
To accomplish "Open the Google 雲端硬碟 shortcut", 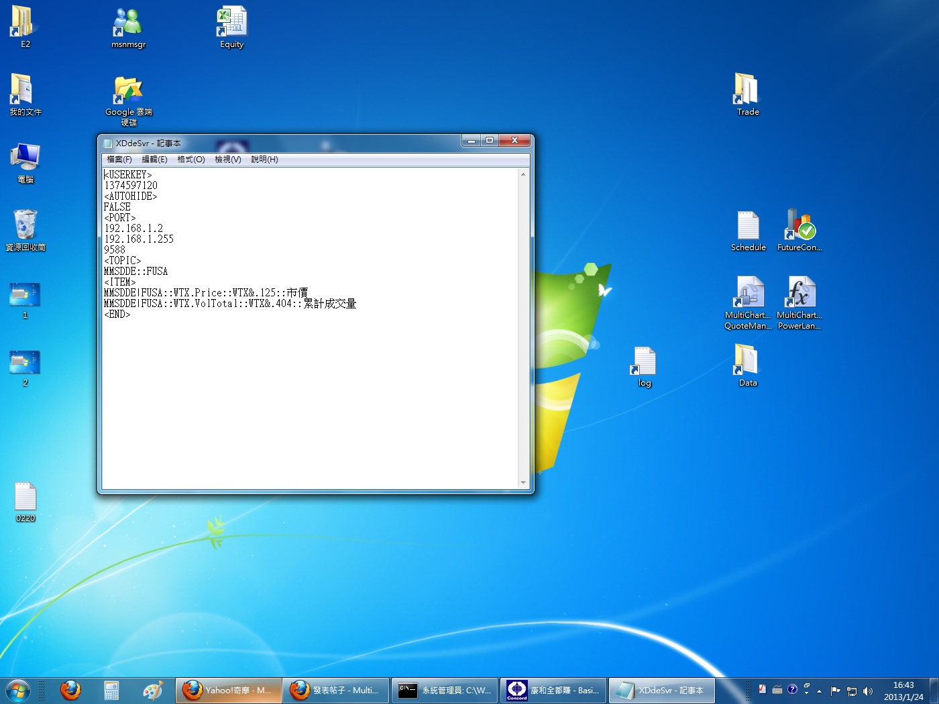I will click(128, 99).
